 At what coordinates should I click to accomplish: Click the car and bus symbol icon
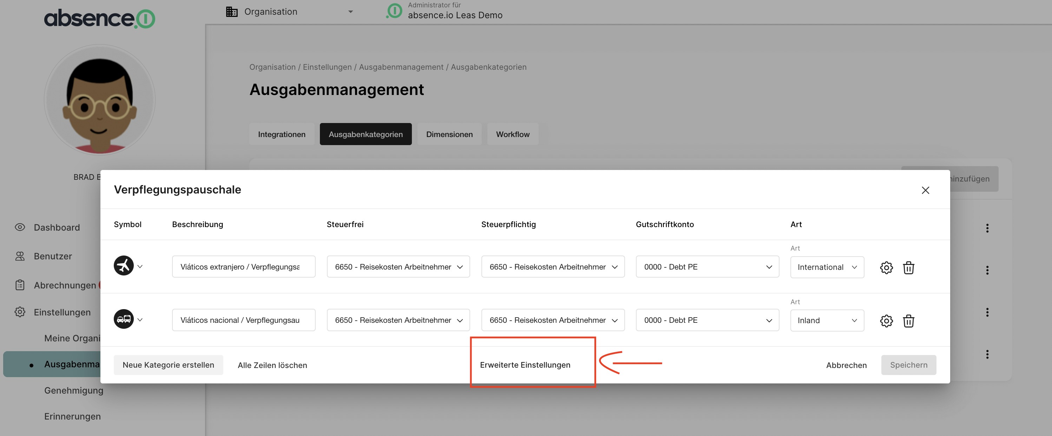click(x=124, y=319)
